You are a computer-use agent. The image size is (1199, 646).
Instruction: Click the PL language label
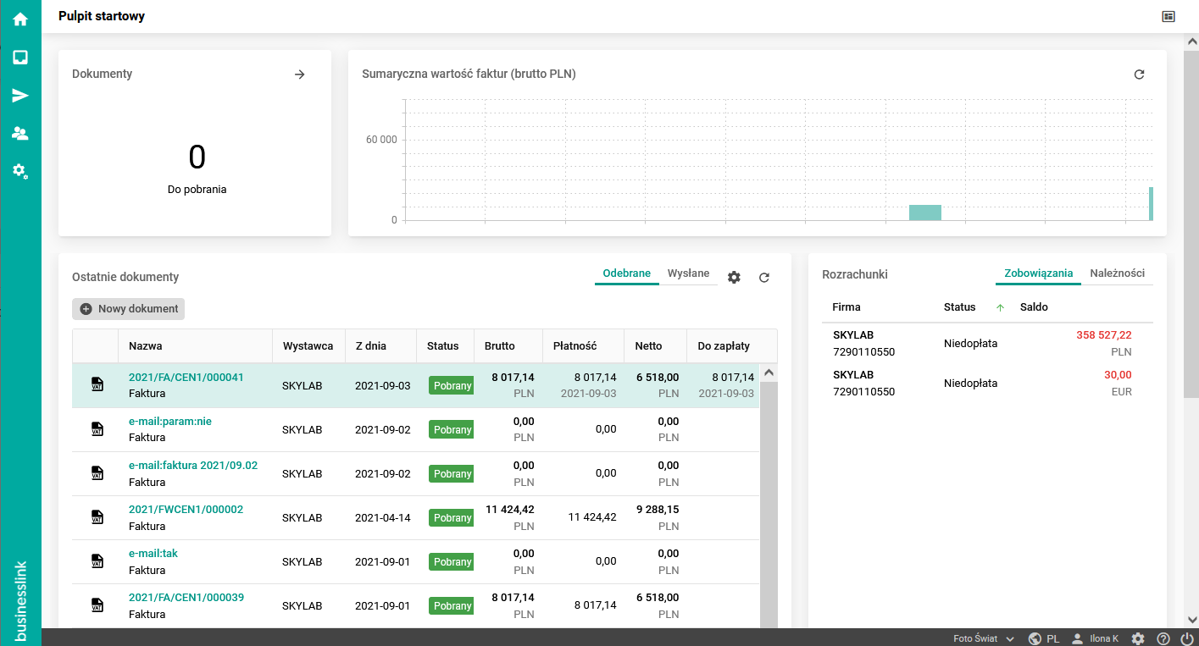click(1053, 638)
